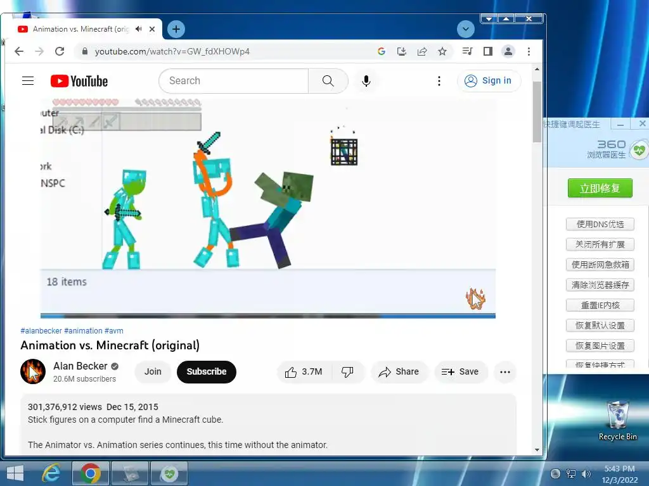This screenshot has height=486, width=649.
Task: Open the #avm hashtag
Action: pyautogui.click(x=114, y=330)
